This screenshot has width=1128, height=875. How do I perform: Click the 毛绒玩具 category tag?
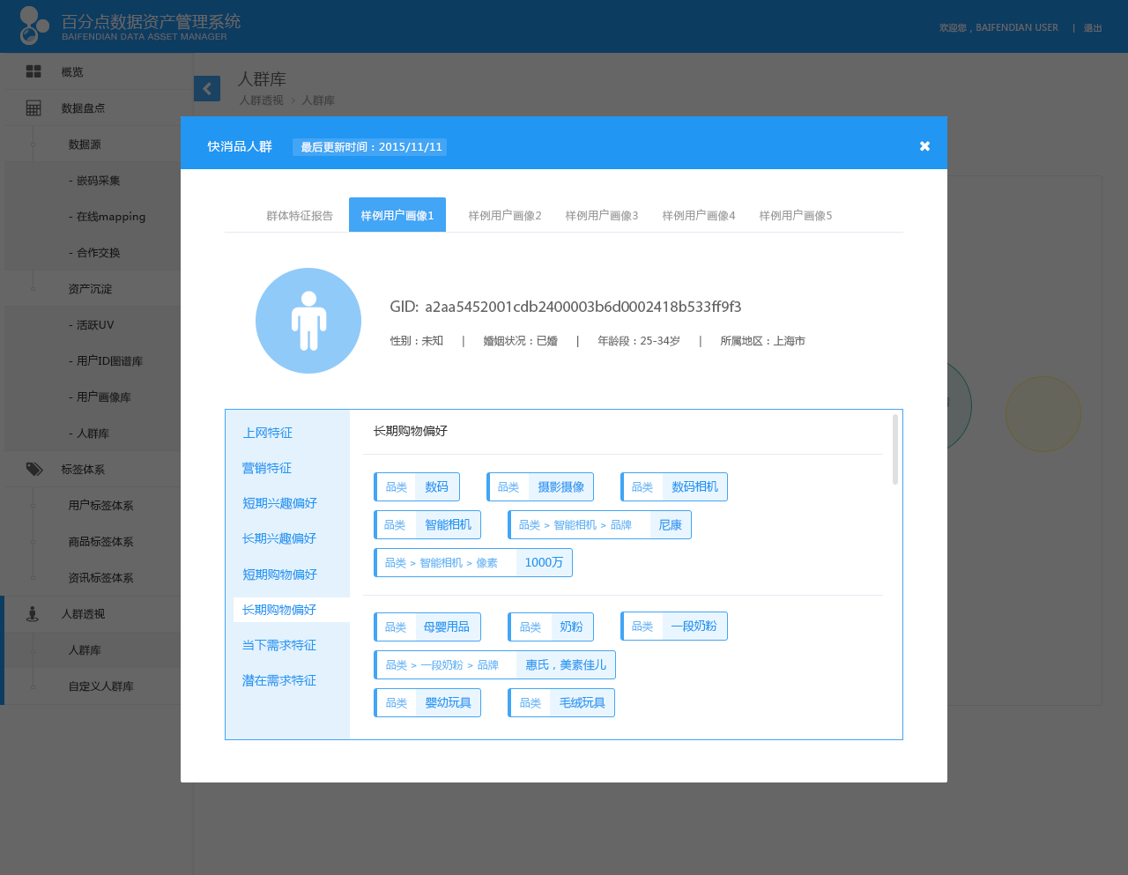tap(561, 703)
